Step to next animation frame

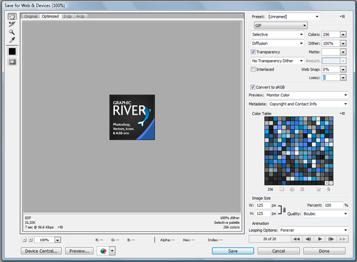[x=331, y=239]
